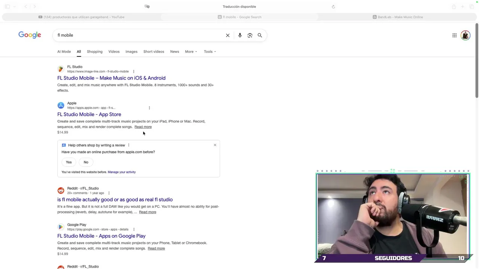Viewport: 479px width, 269px height.
Task: Go forward with Safari's forward arrow
Action: tap(34, 6)
